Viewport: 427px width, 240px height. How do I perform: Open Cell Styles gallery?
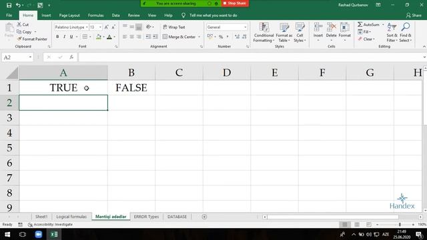click(x=300, y=33)
